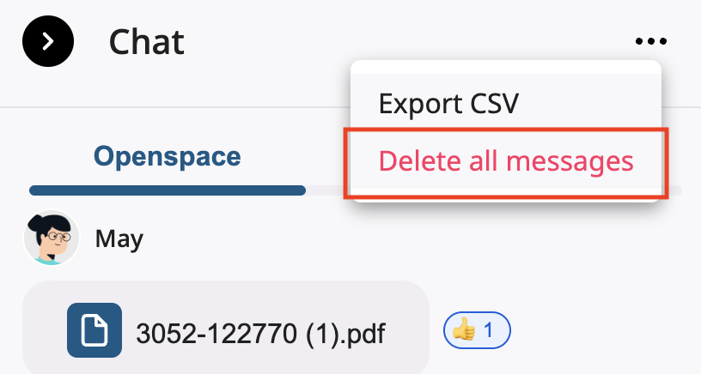The width and height of the screenshot is (701, 374).
Task: Click the gray tab bar track beside Openspace
Action: pyautogui.click(x=326, y=190)
